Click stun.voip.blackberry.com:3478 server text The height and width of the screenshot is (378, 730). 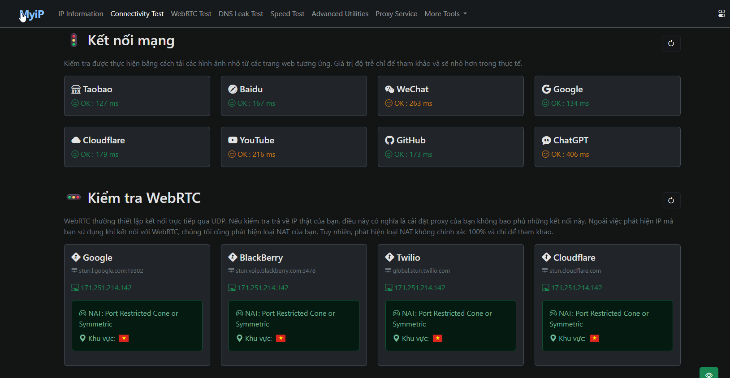(x=276, y=271)
